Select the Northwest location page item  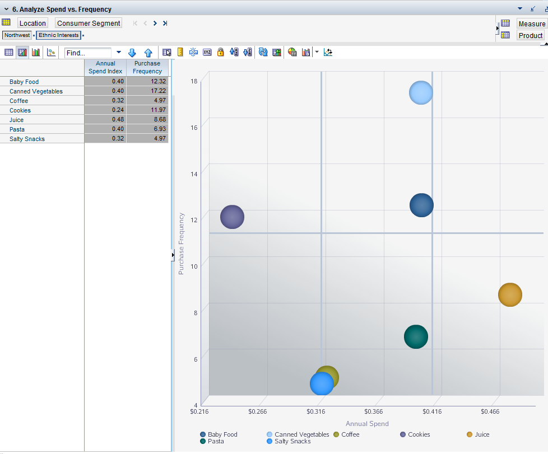pos(17,35)
